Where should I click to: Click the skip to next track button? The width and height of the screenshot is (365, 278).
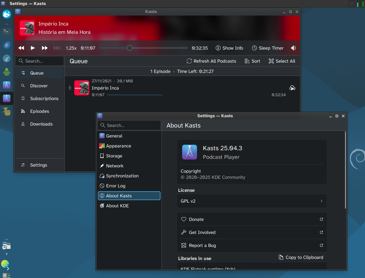point(57,48)
